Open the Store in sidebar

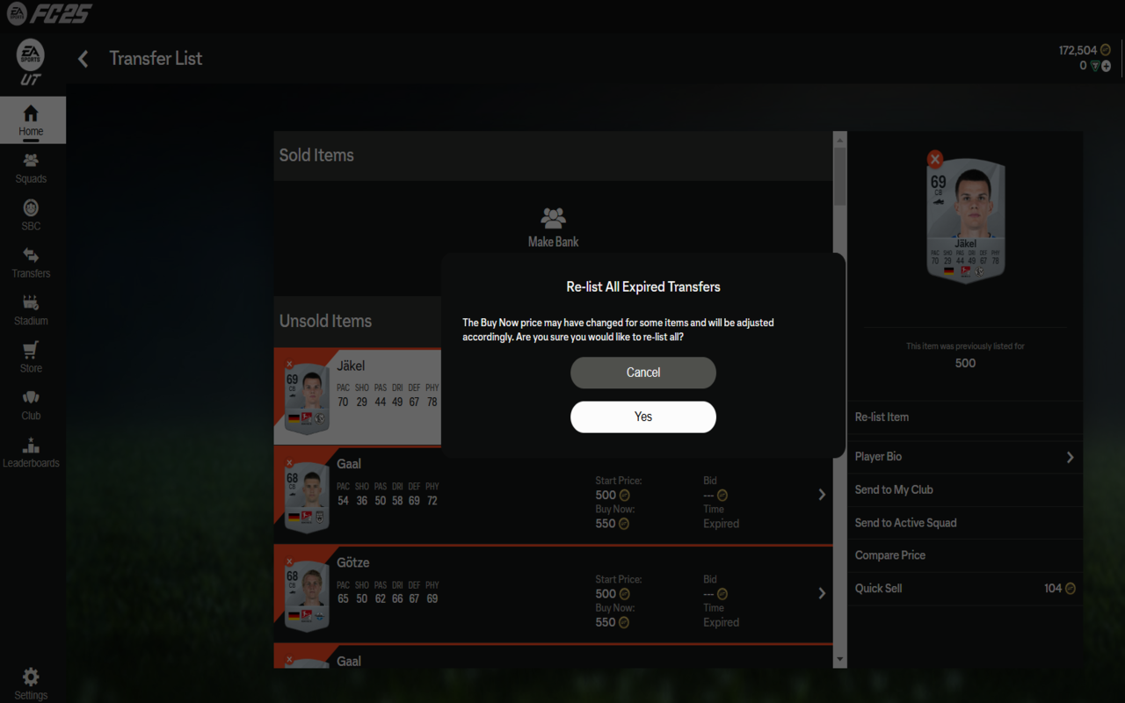click(x=32, y=358)
